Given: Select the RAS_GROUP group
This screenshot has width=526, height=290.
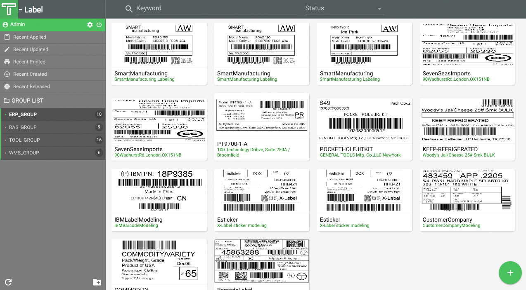Looking at the screenshot, I should tap(53, 127).
